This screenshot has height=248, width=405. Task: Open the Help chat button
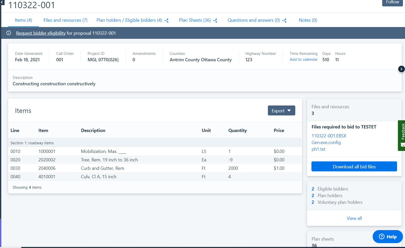click(x=387, y=237)
